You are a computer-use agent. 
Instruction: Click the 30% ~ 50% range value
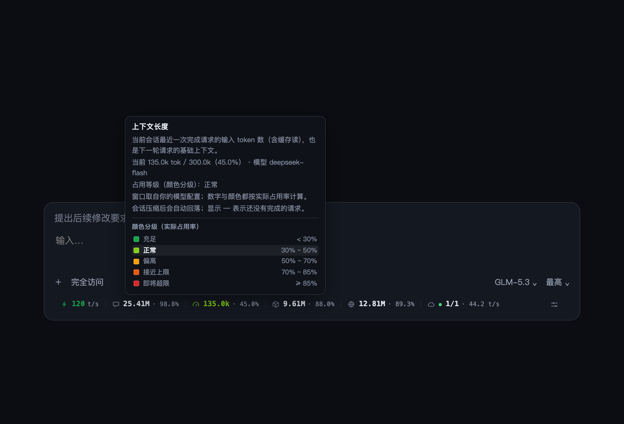point(299,250)
